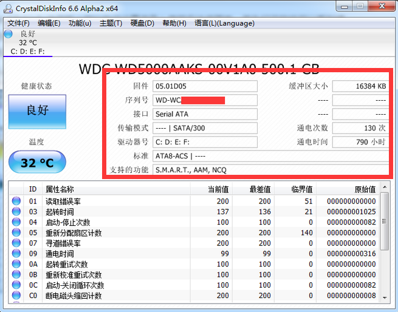The height and width of the screenshot is (312, 398).
Task: Click the transfer mode field SATA/300
Action: 205,128
